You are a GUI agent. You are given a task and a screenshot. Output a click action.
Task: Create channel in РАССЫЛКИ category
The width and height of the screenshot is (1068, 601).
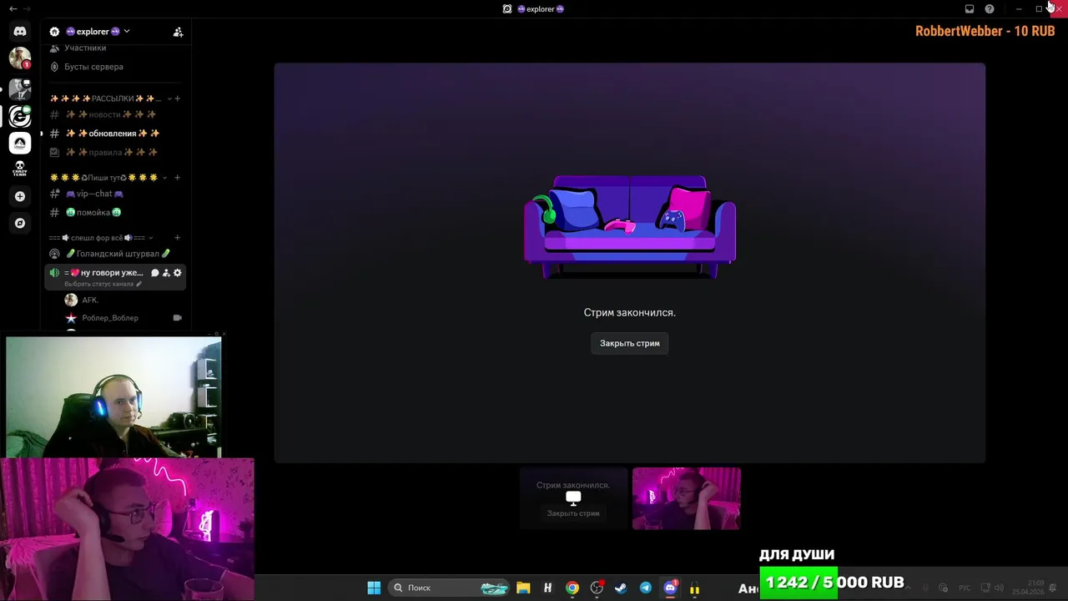click(x=177, y=98)
